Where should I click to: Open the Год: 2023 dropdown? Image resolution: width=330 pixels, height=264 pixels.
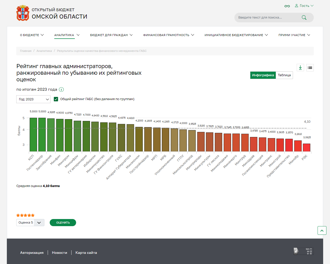(x=33, y=99)
